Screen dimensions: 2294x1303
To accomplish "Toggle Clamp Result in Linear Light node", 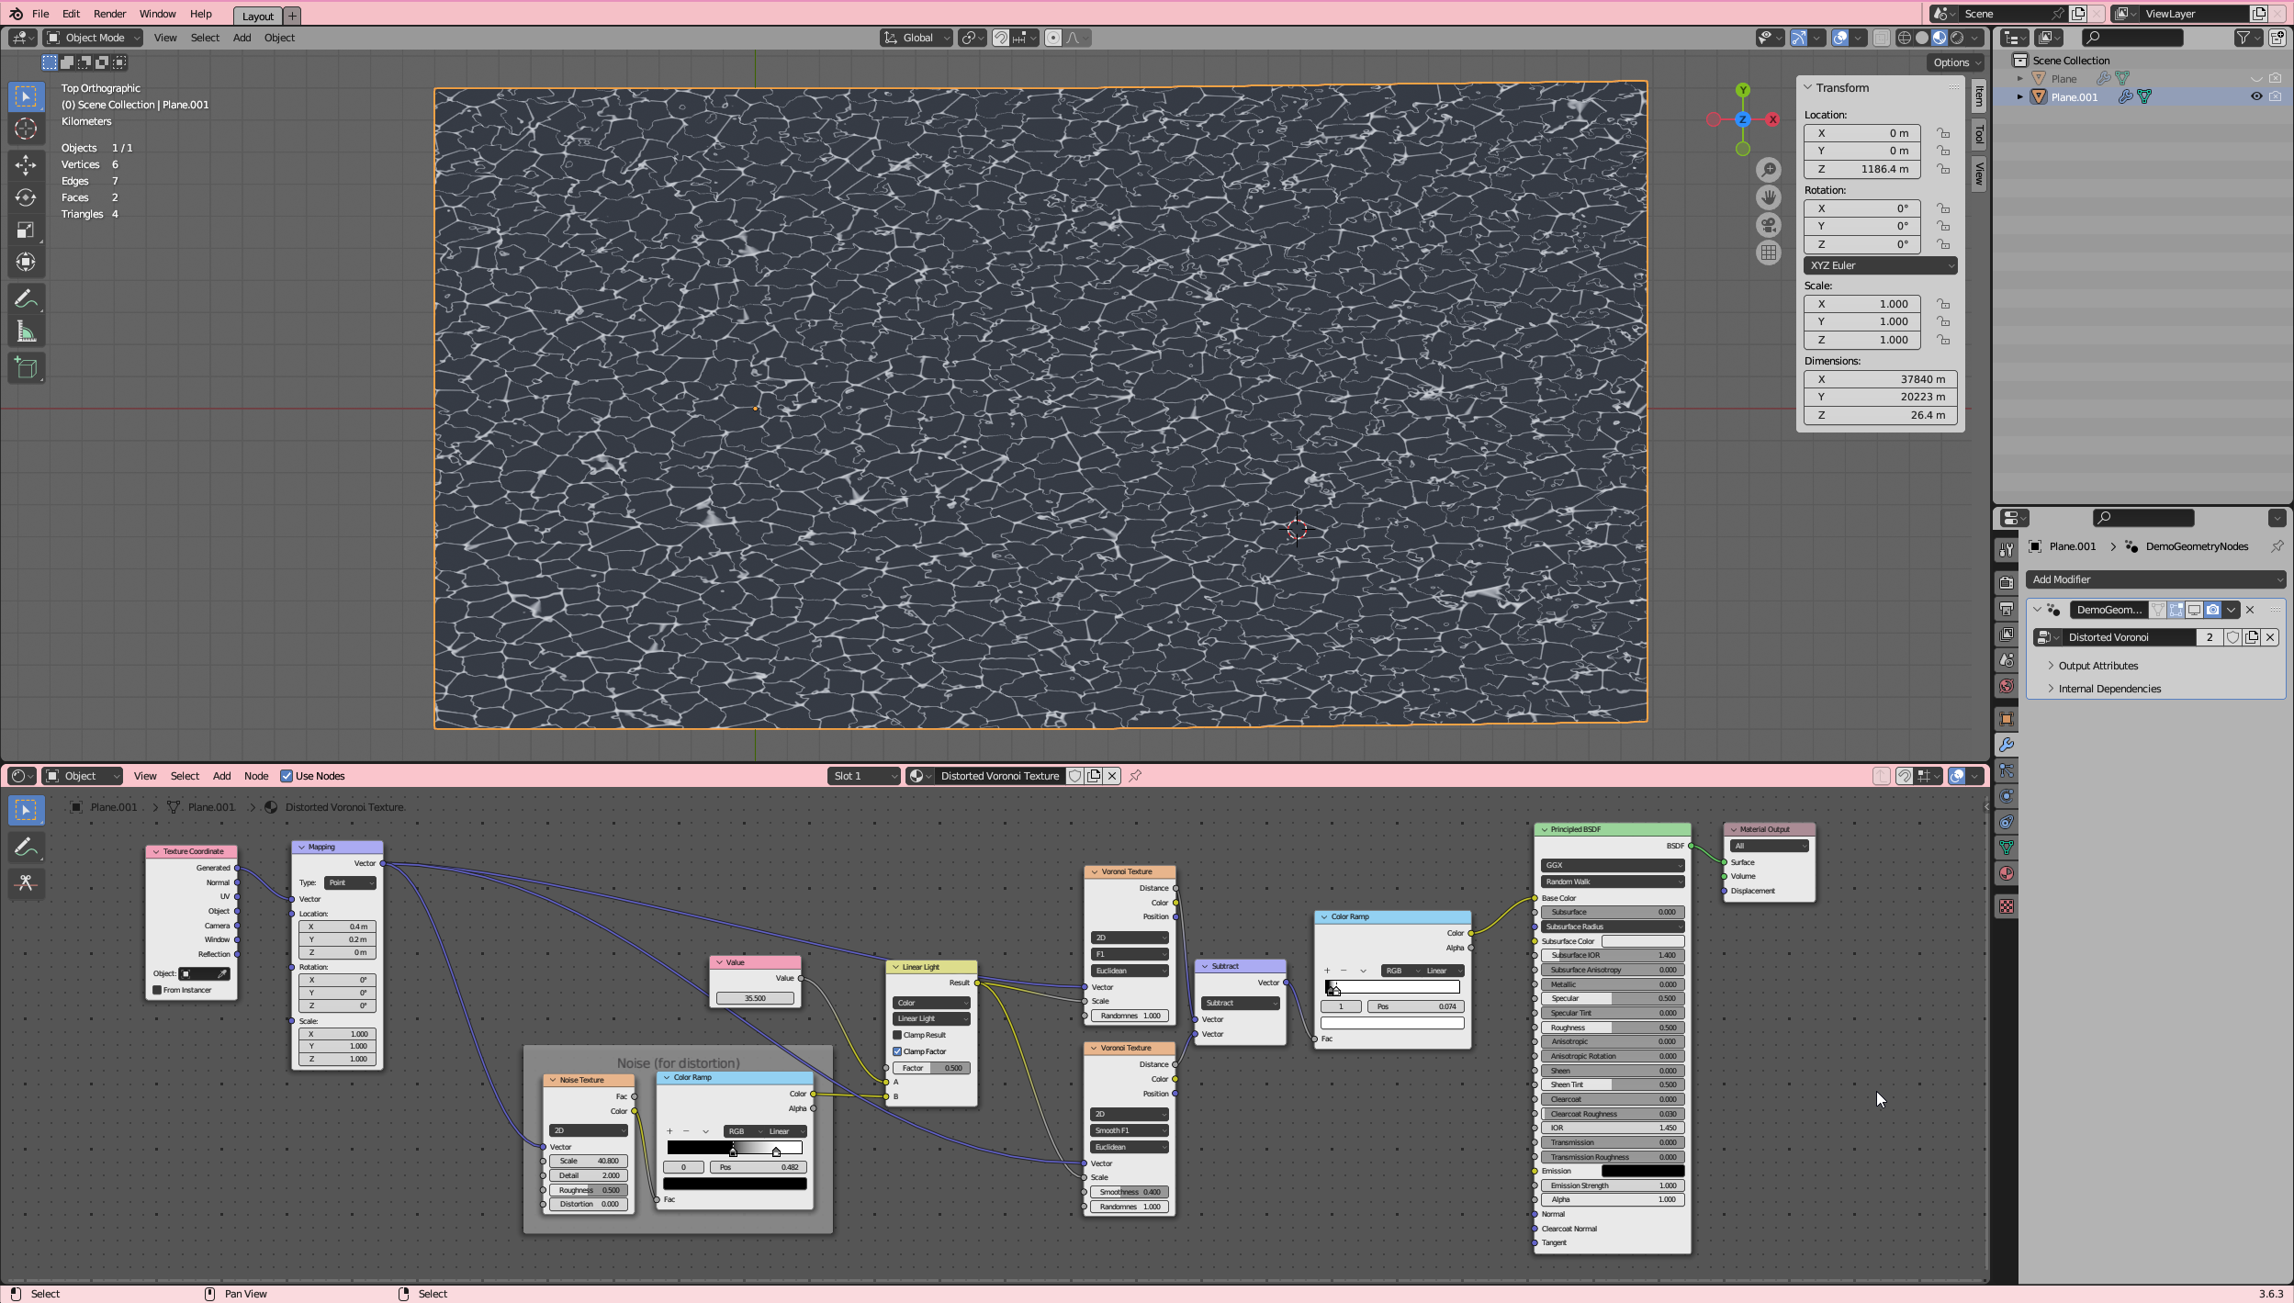I will pyautogui.click(x=897, y=1035).
